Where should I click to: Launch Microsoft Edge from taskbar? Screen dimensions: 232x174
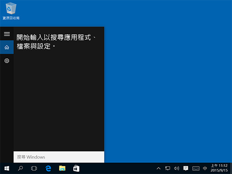pos(48,168)
